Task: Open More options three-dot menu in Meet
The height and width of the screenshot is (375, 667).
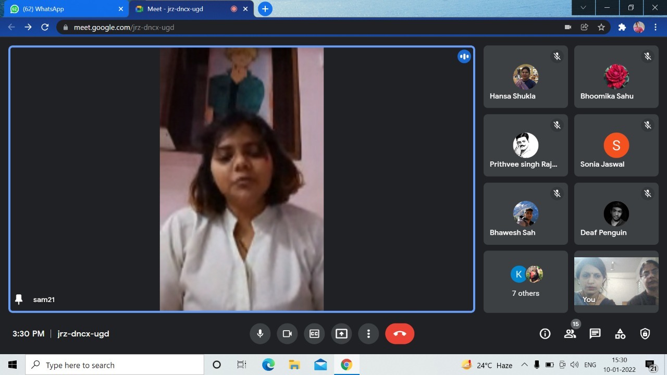Action: tap(368, 334)
